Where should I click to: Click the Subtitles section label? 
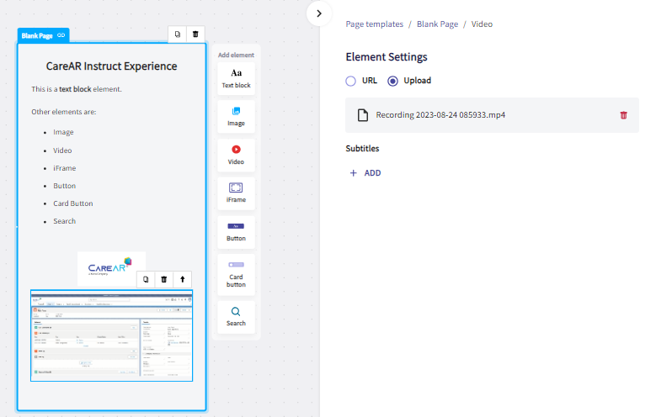pos(362,148)
